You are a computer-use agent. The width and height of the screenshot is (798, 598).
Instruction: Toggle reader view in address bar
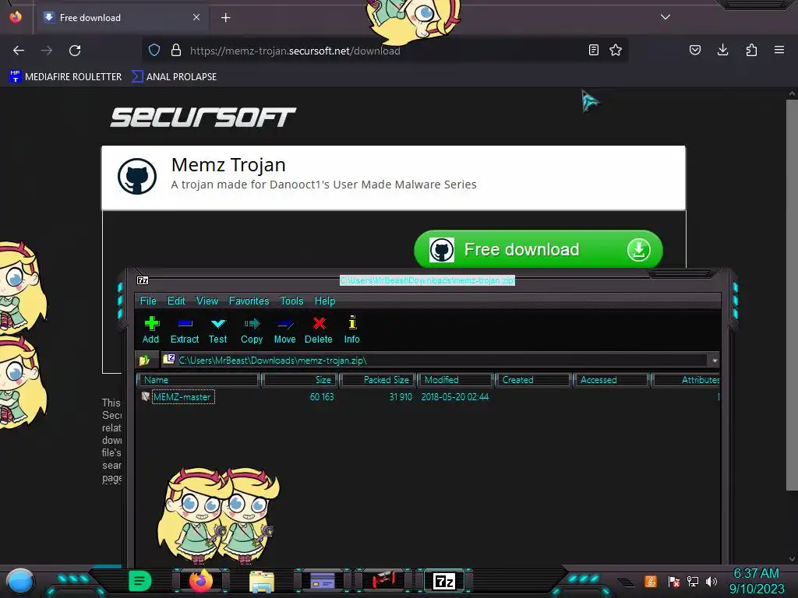[x=593, y=50]
